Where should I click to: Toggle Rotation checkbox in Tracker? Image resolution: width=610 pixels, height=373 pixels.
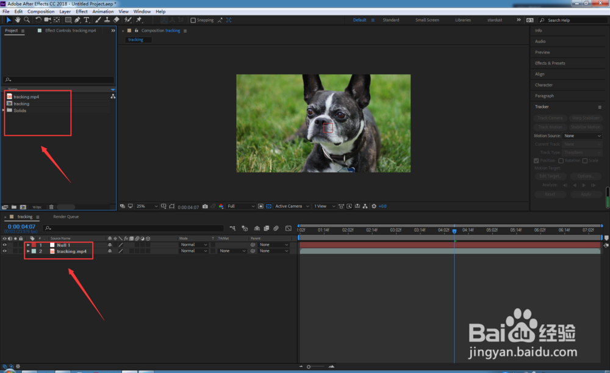click(561, 160)
